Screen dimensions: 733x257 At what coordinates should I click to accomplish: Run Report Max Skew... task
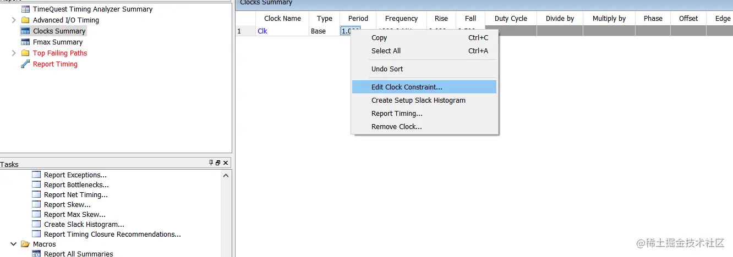[x=75, y=215]
